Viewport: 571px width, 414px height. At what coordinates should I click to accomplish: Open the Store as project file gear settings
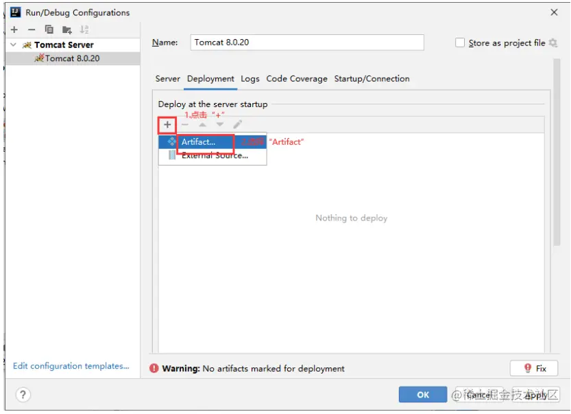click(x=553, y=43)
